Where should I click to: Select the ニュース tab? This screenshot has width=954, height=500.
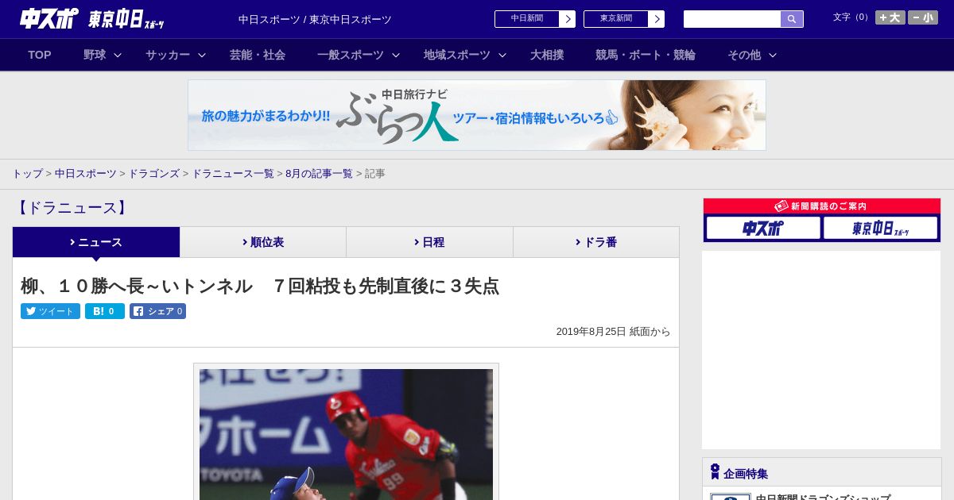click(96, 242)
